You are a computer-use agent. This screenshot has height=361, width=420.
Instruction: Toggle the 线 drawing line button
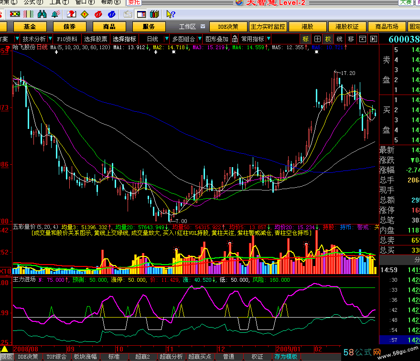click(339, 39)
